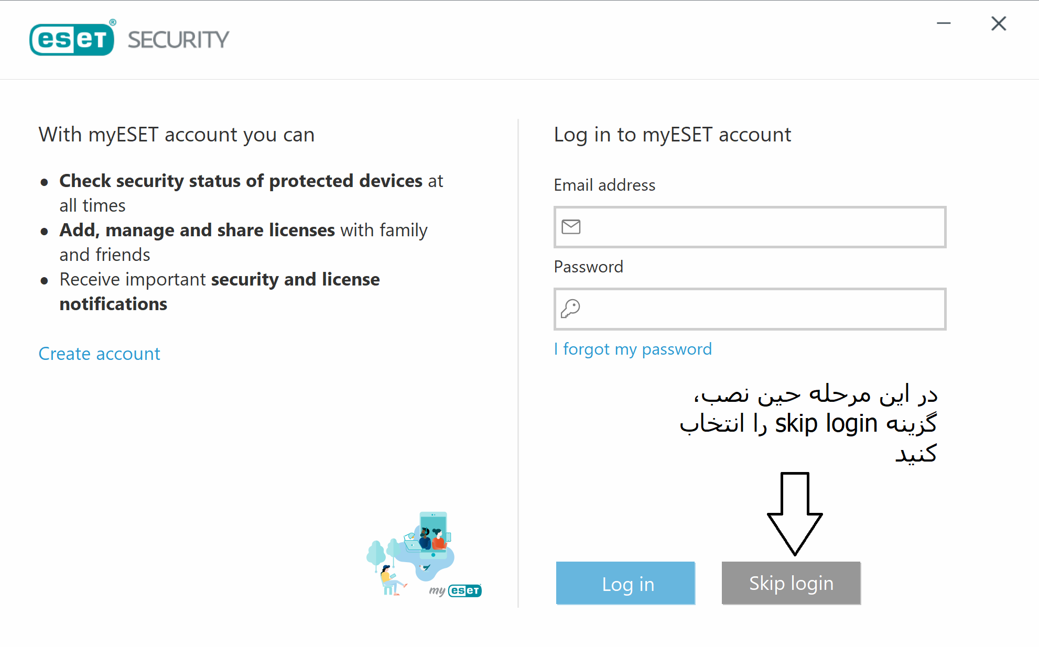Click the small my ESET logo badge
1039x647 pixels.
[x=455, y=590]
